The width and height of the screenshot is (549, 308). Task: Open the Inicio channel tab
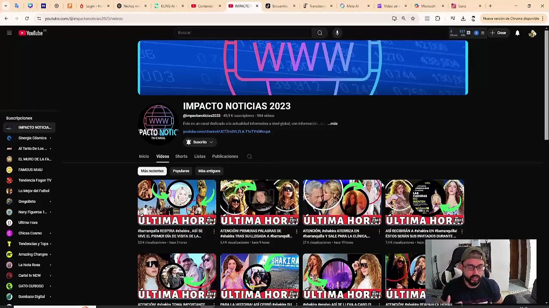(144, 157)
